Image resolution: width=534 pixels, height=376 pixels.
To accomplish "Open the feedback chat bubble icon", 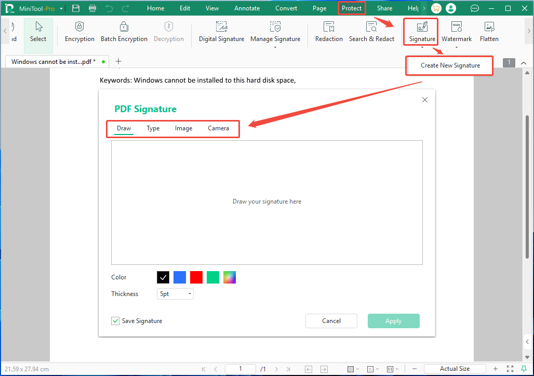I will (474, 8).
